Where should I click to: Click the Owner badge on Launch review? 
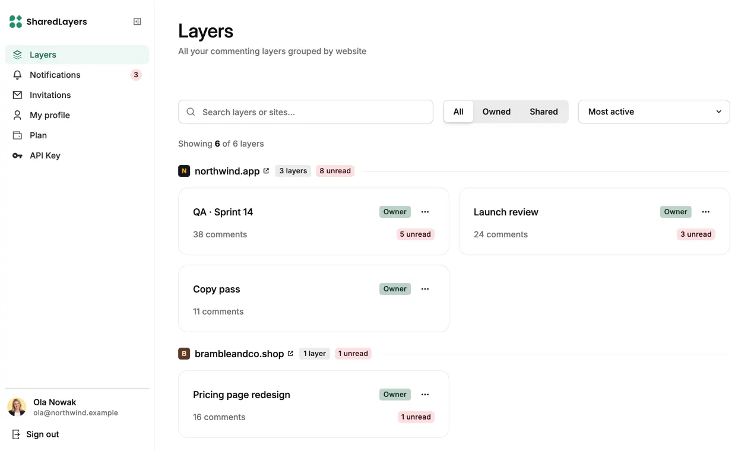coord(676,212)
